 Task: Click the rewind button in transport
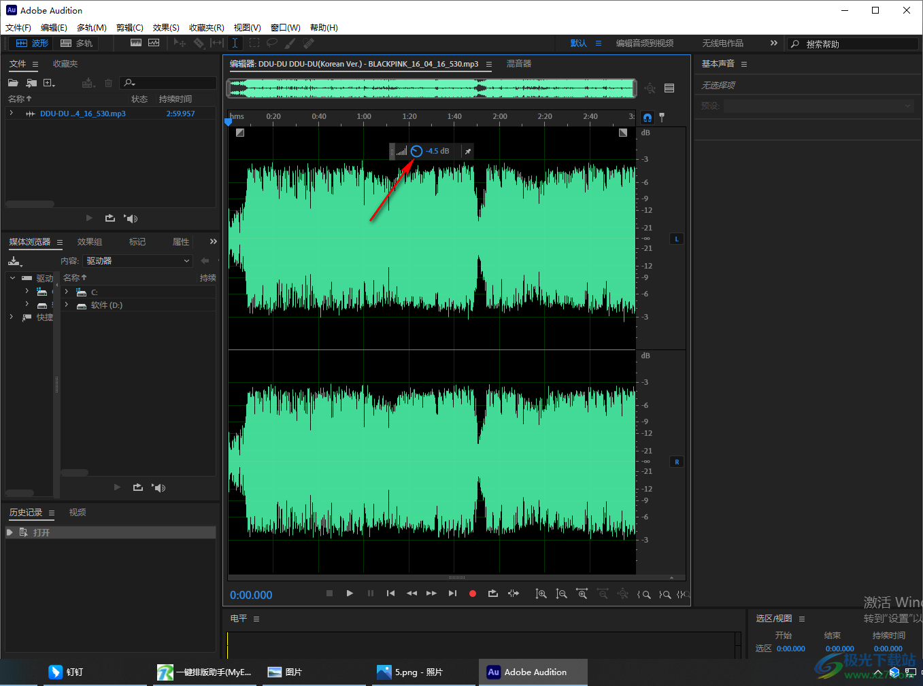[x=412, y=594]
